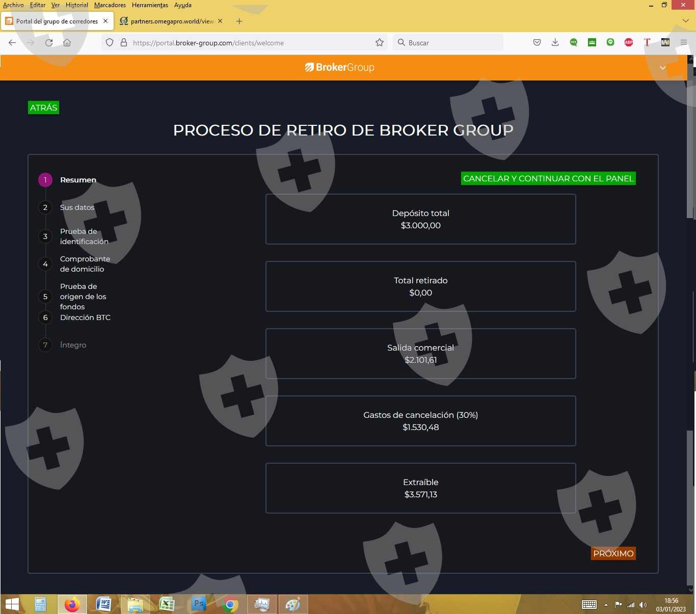Click the green round chat extension icon
The width and height of the screenshot is (696, 614).
pyautogui.click(x=610, y=43)
